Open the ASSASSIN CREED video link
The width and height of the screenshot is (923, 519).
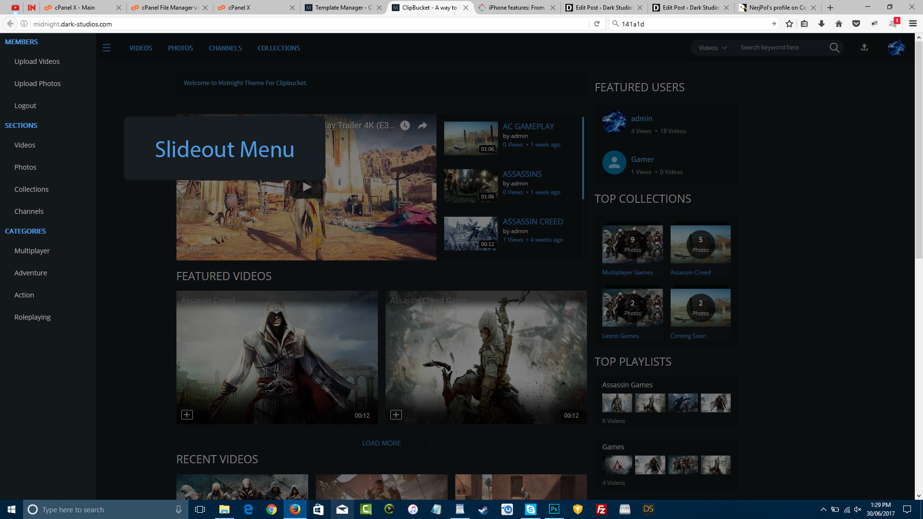tap(533, 222)
